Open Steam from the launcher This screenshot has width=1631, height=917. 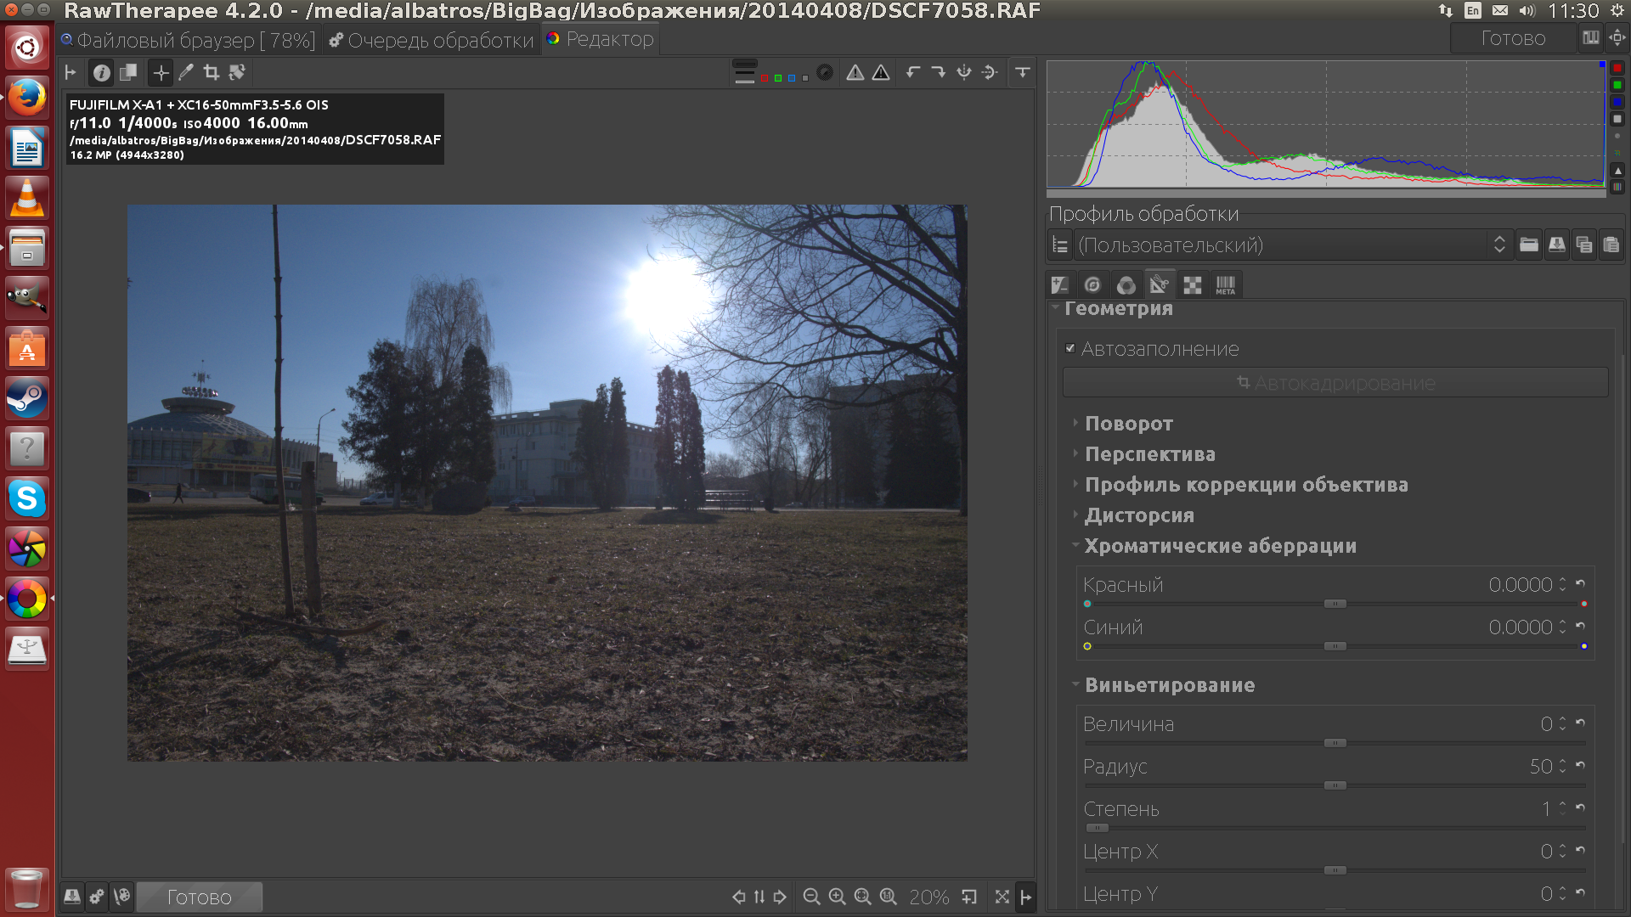click(27, 398)
